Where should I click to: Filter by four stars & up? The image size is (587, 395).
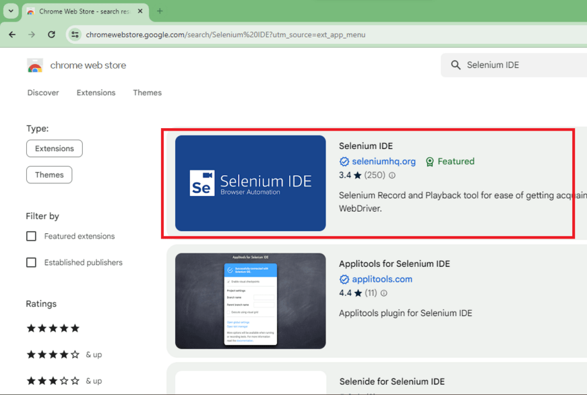pyautogui.click(x=64, y=355)
